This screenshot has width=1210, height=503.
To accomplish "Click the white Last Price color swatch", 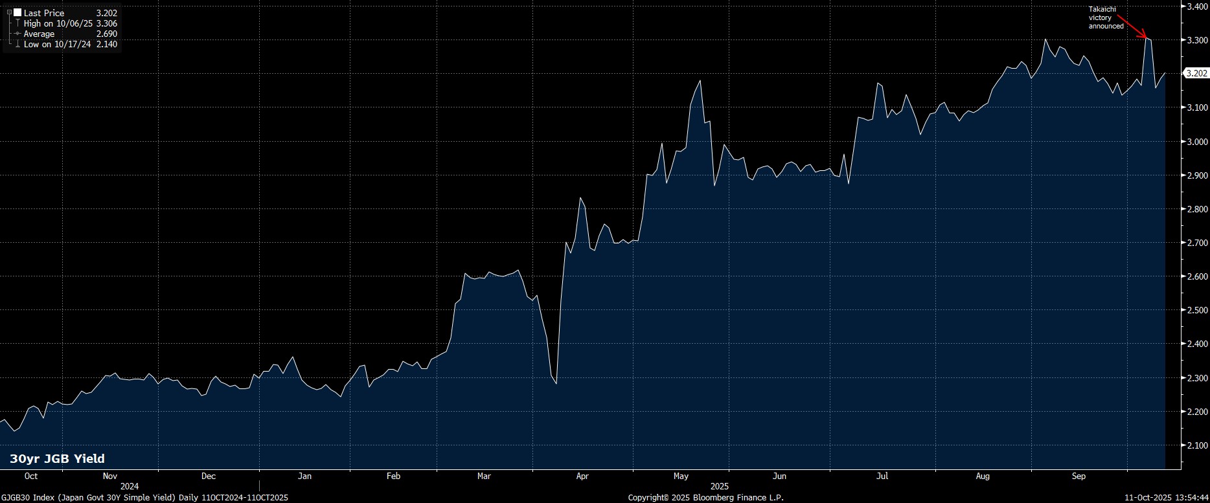I will click(x=17, y=13).
